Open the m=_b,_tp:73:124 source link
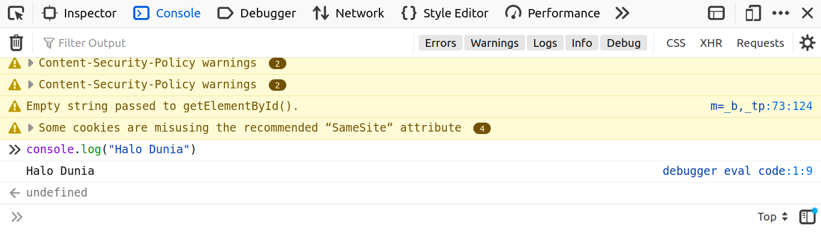 click(761, 106)
